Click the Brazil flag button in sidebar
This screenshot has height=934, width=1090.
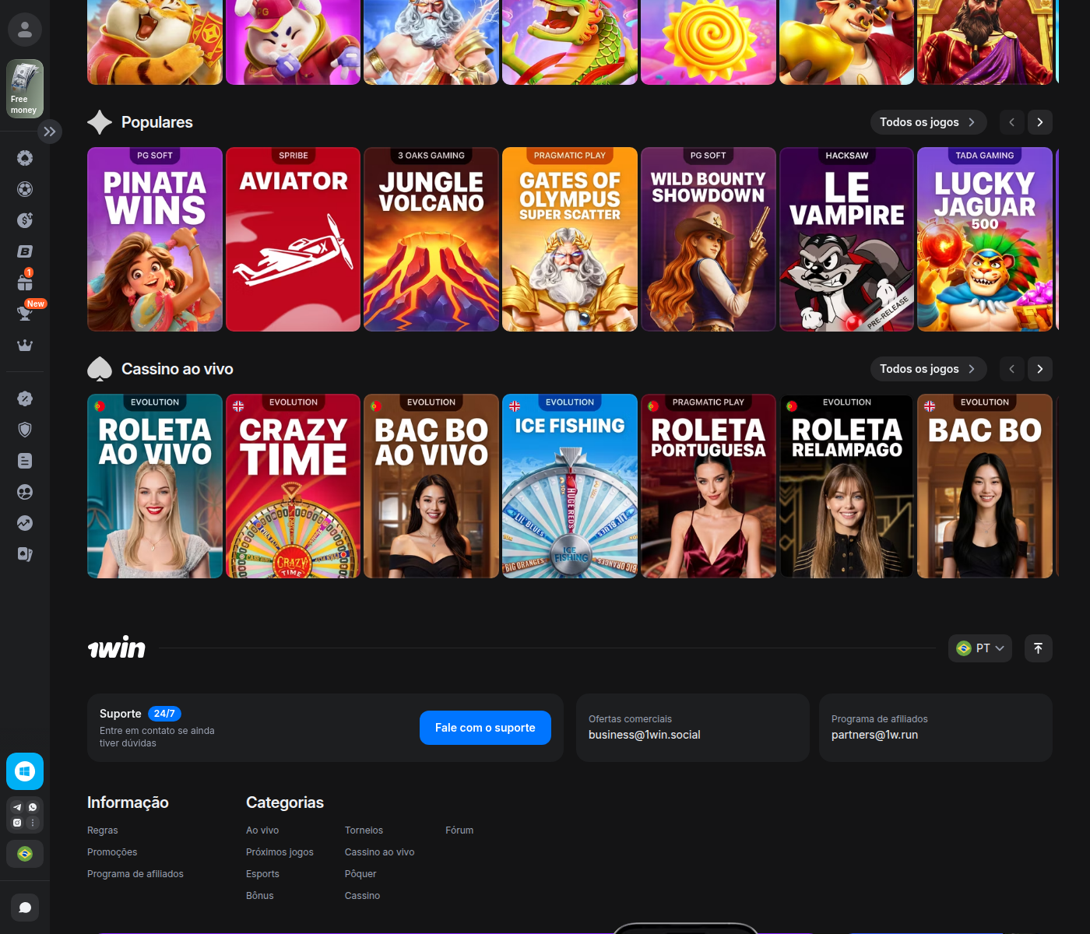(25, 854)
